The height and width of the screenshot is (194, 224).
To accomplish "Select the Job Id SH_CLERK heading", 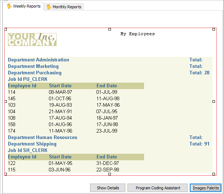I will click(28, 151).
